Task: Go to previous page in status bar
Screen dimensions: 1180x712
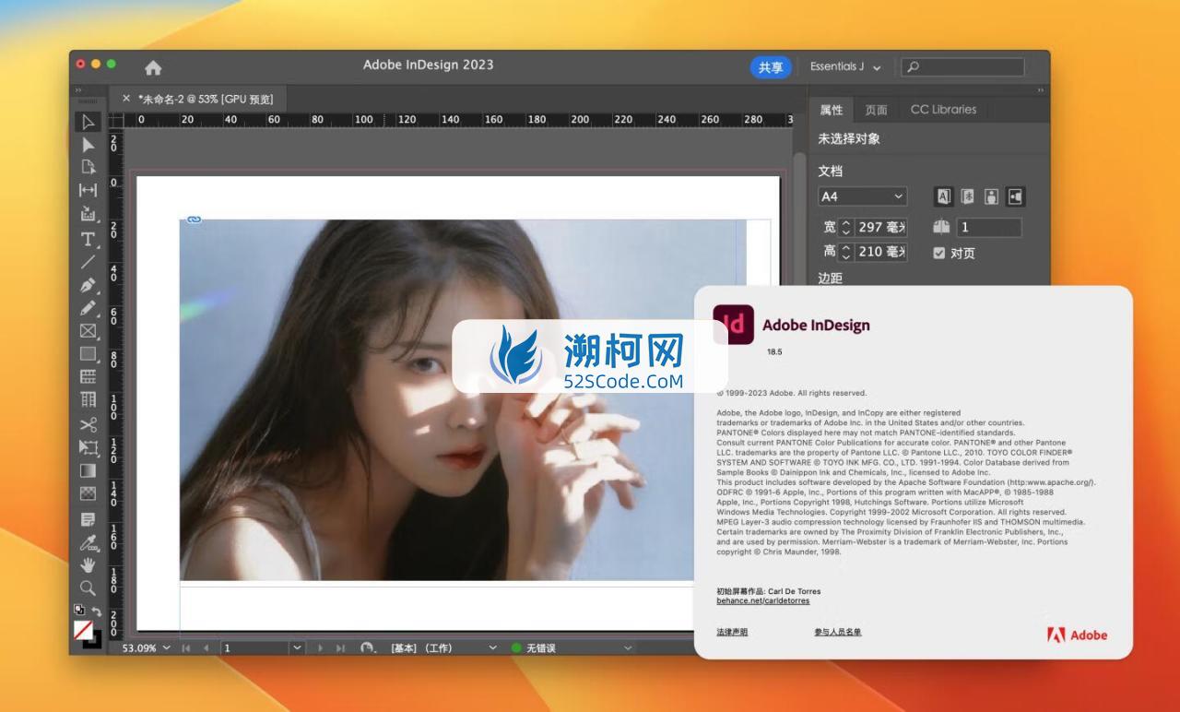Action: pos(206,647)
